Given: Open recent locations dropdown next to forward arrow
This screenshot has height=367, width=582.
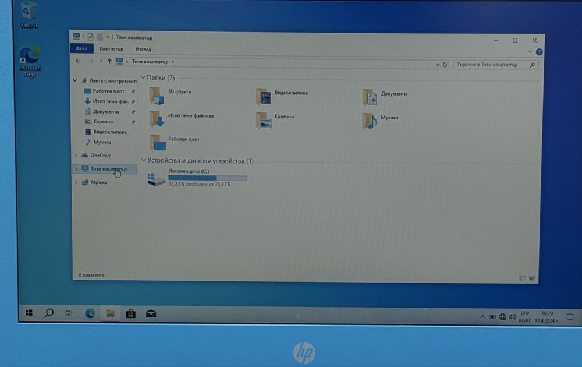Looking at the screenshot, I should [x=101, y=61].
